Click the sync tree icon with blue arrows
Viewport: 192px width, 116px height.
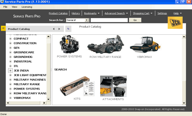pyautogui.click(x=68, y=29)
